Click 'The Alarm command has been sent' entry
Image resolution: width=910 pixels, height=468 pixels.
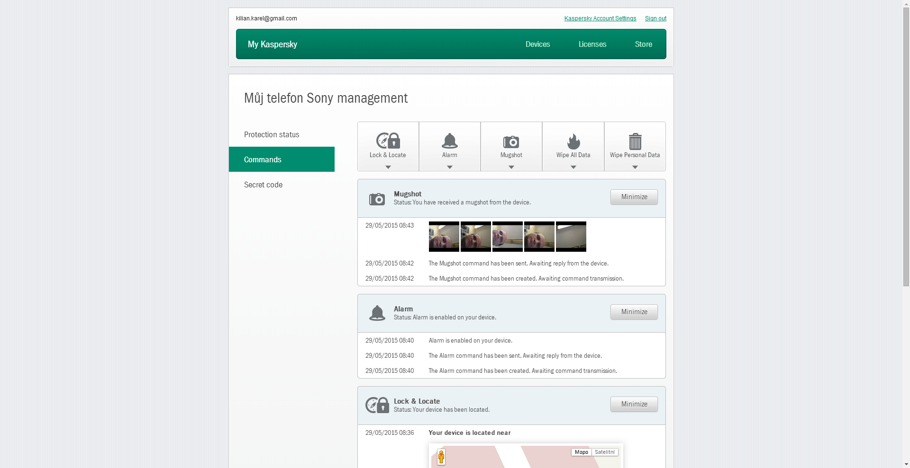[515, 355]
